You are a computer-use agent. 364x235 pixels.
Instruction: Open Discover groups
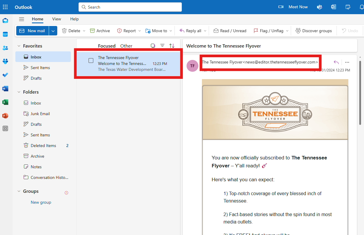click(314, 31)
